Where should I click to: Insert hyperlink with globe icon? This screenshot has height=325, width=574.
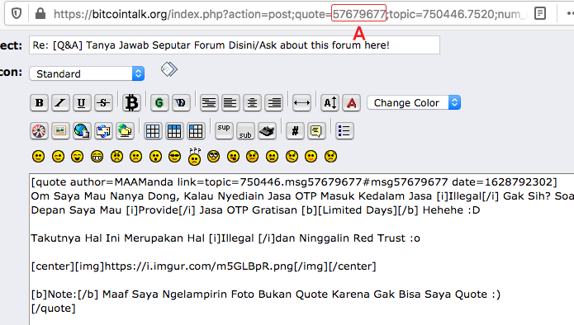(82, 131)
